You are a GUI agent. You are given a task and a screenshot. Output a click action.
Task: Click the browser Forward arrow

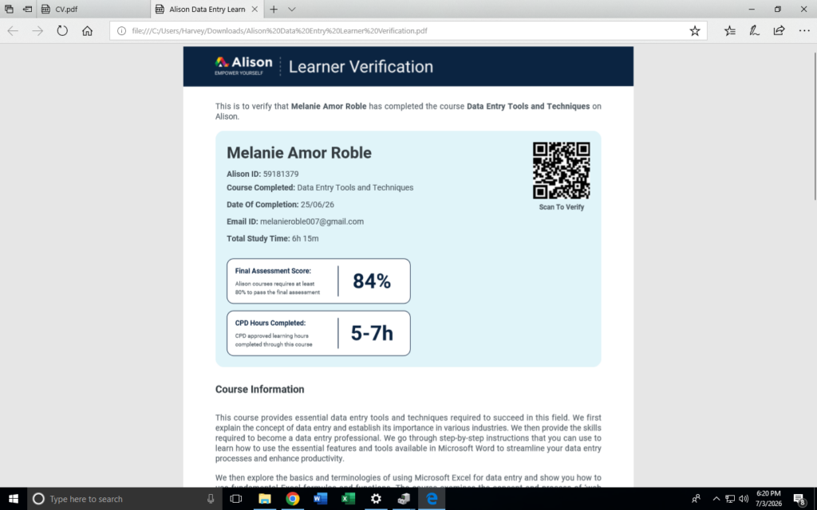click(x=37, y=31)
